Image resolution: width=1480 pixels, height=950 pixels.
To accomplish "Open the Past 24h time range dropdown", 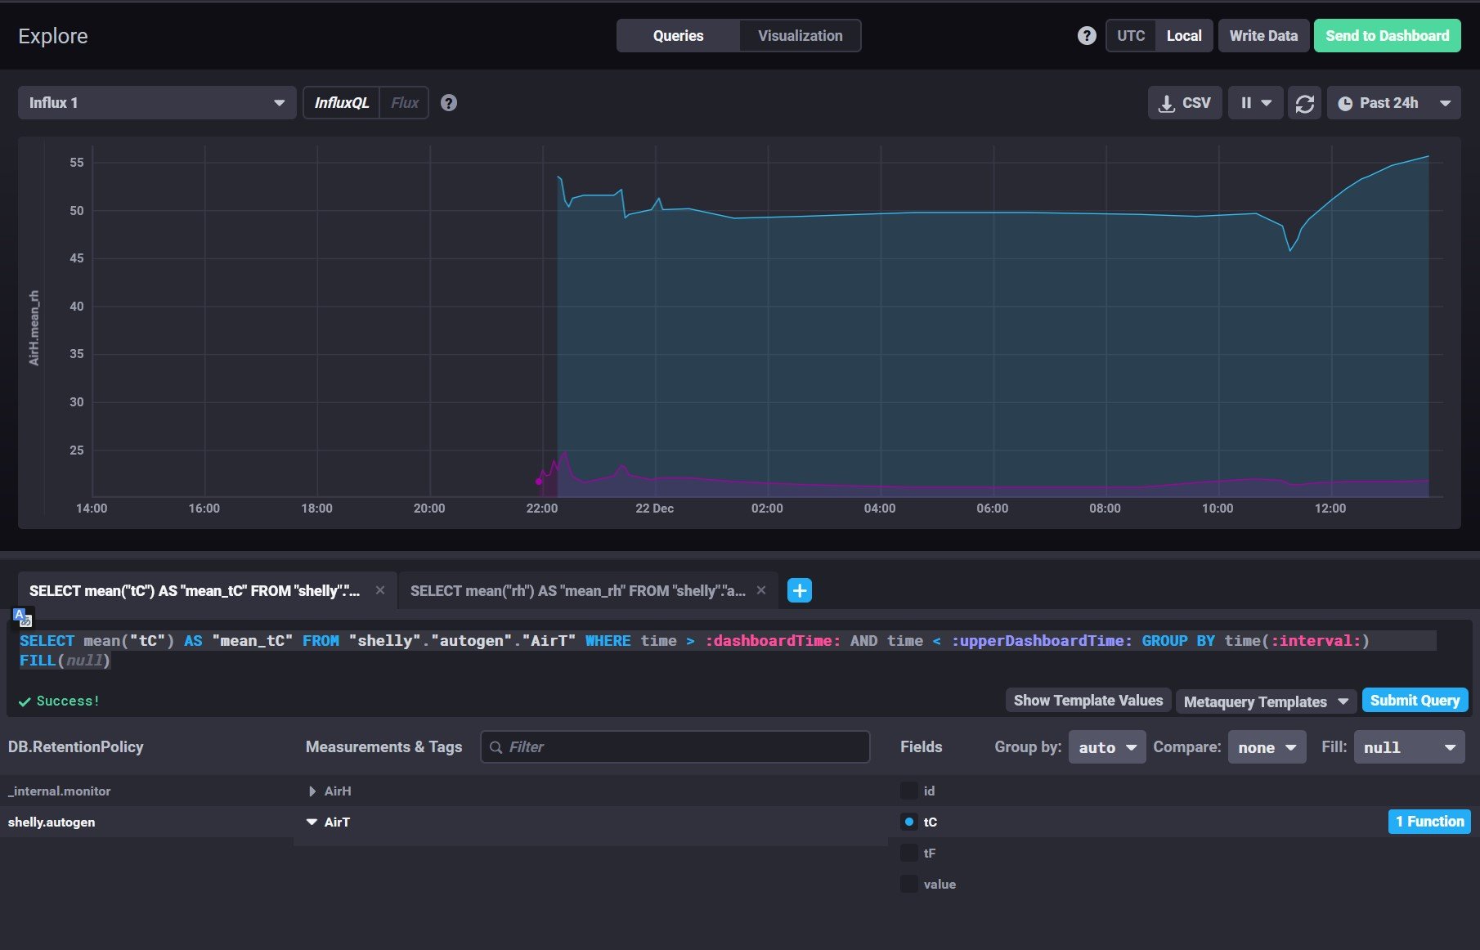I will tap(1394, 103).
